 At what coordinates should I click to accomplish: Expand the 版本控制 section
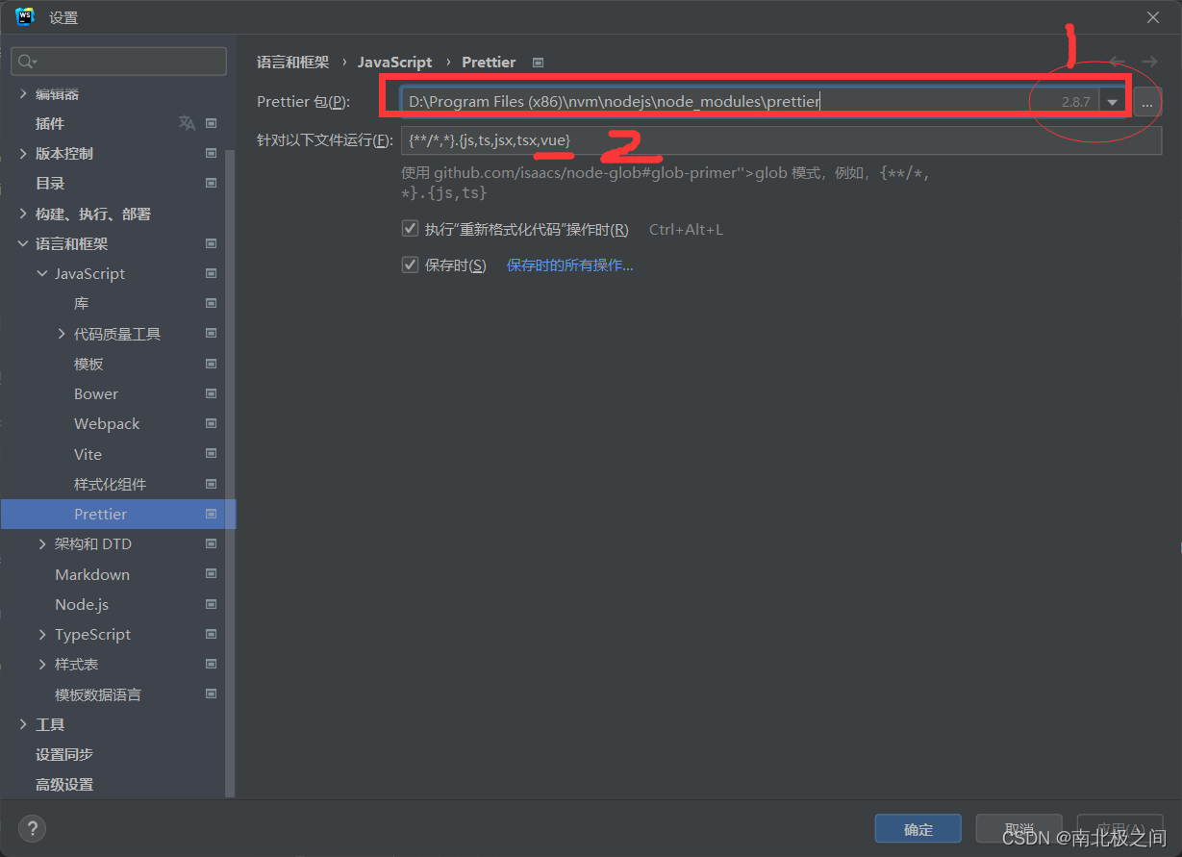point(23,153)
